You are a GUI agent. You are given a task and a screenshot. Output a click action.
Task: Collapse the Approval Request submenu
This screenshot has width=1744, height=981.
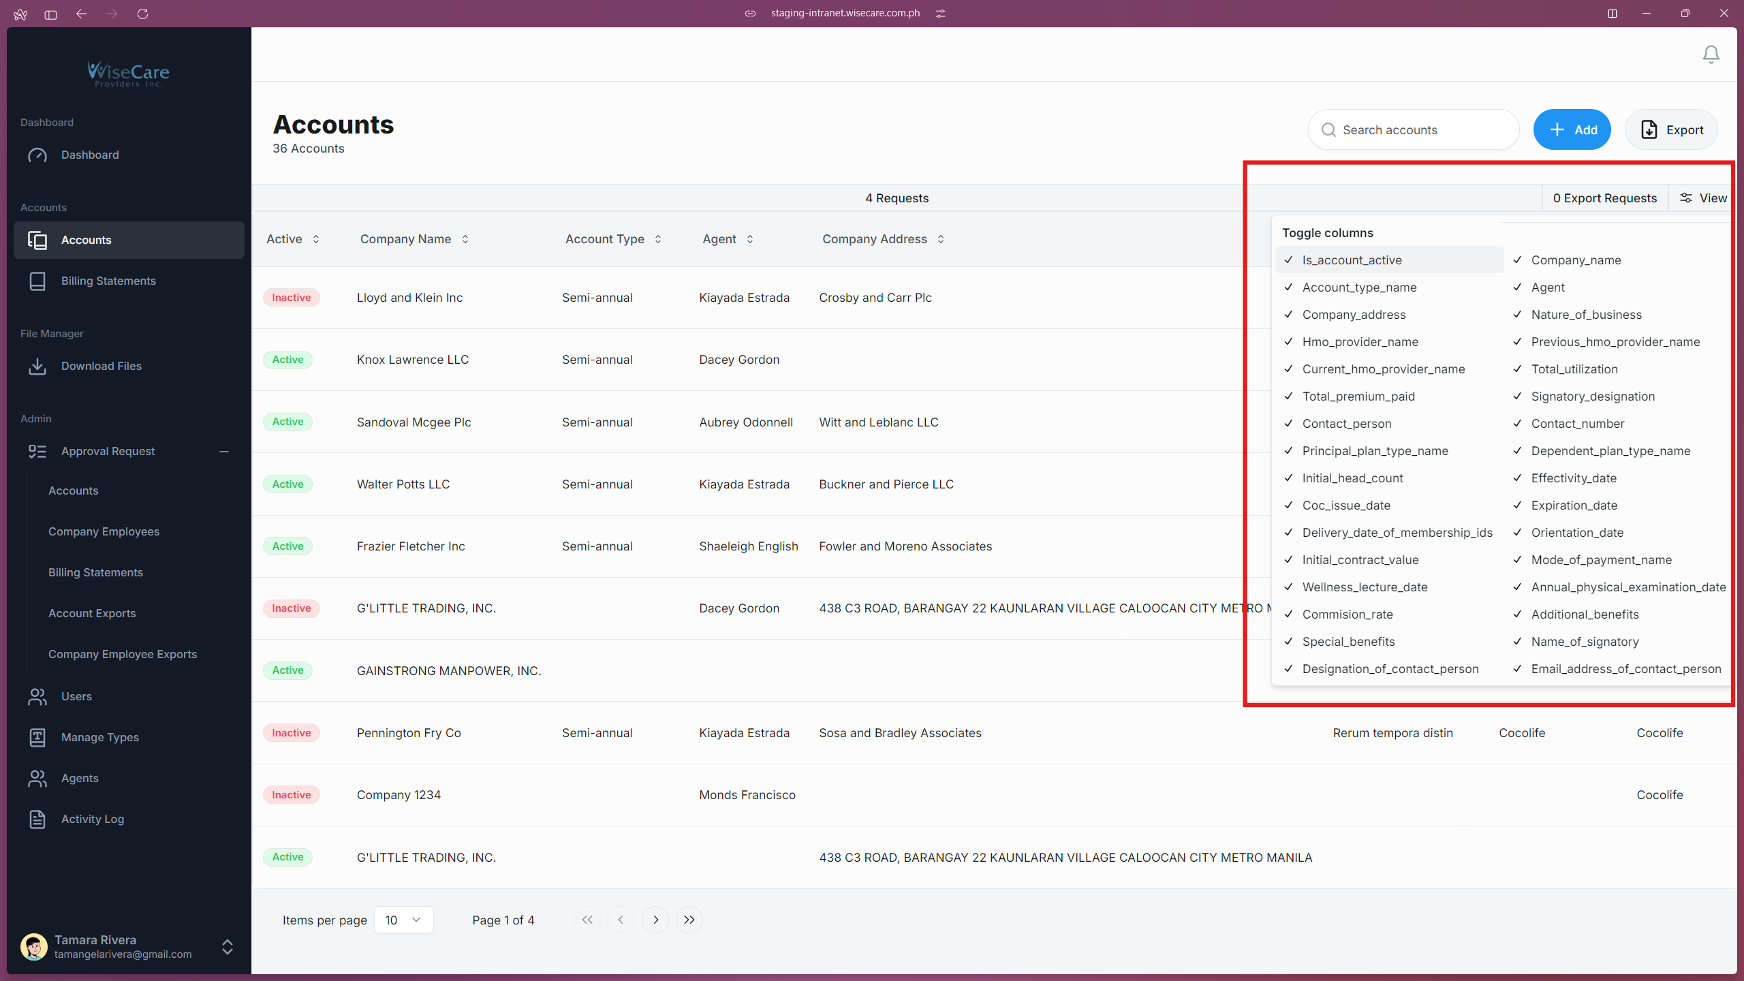[x=223, y=452]
